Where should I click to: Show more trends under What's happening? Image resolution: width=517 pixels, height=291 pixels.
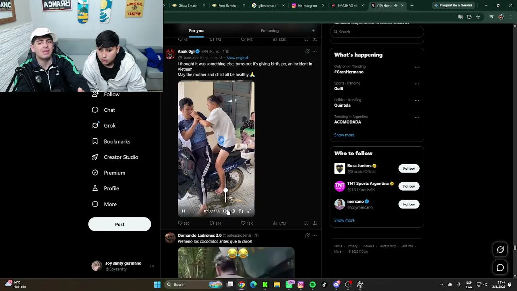pos(344,135)
